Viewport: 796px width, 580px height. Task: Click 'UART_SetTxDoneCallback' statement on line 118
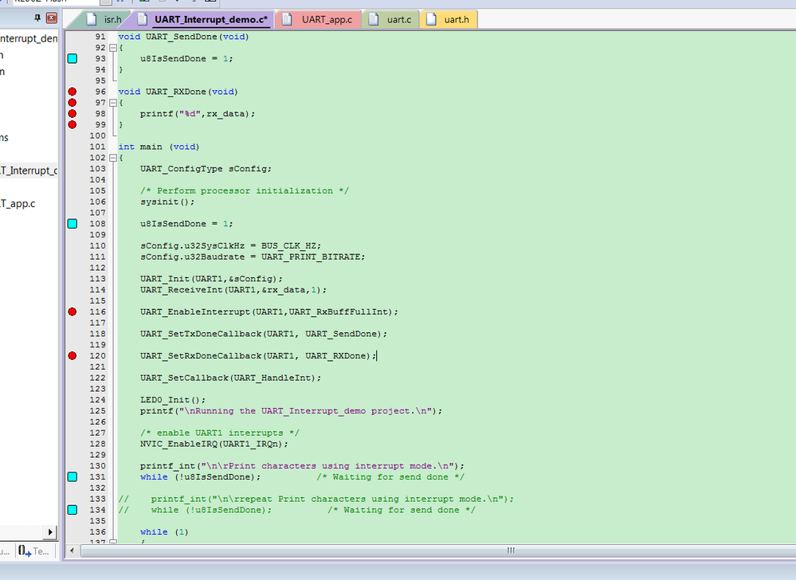264,334
